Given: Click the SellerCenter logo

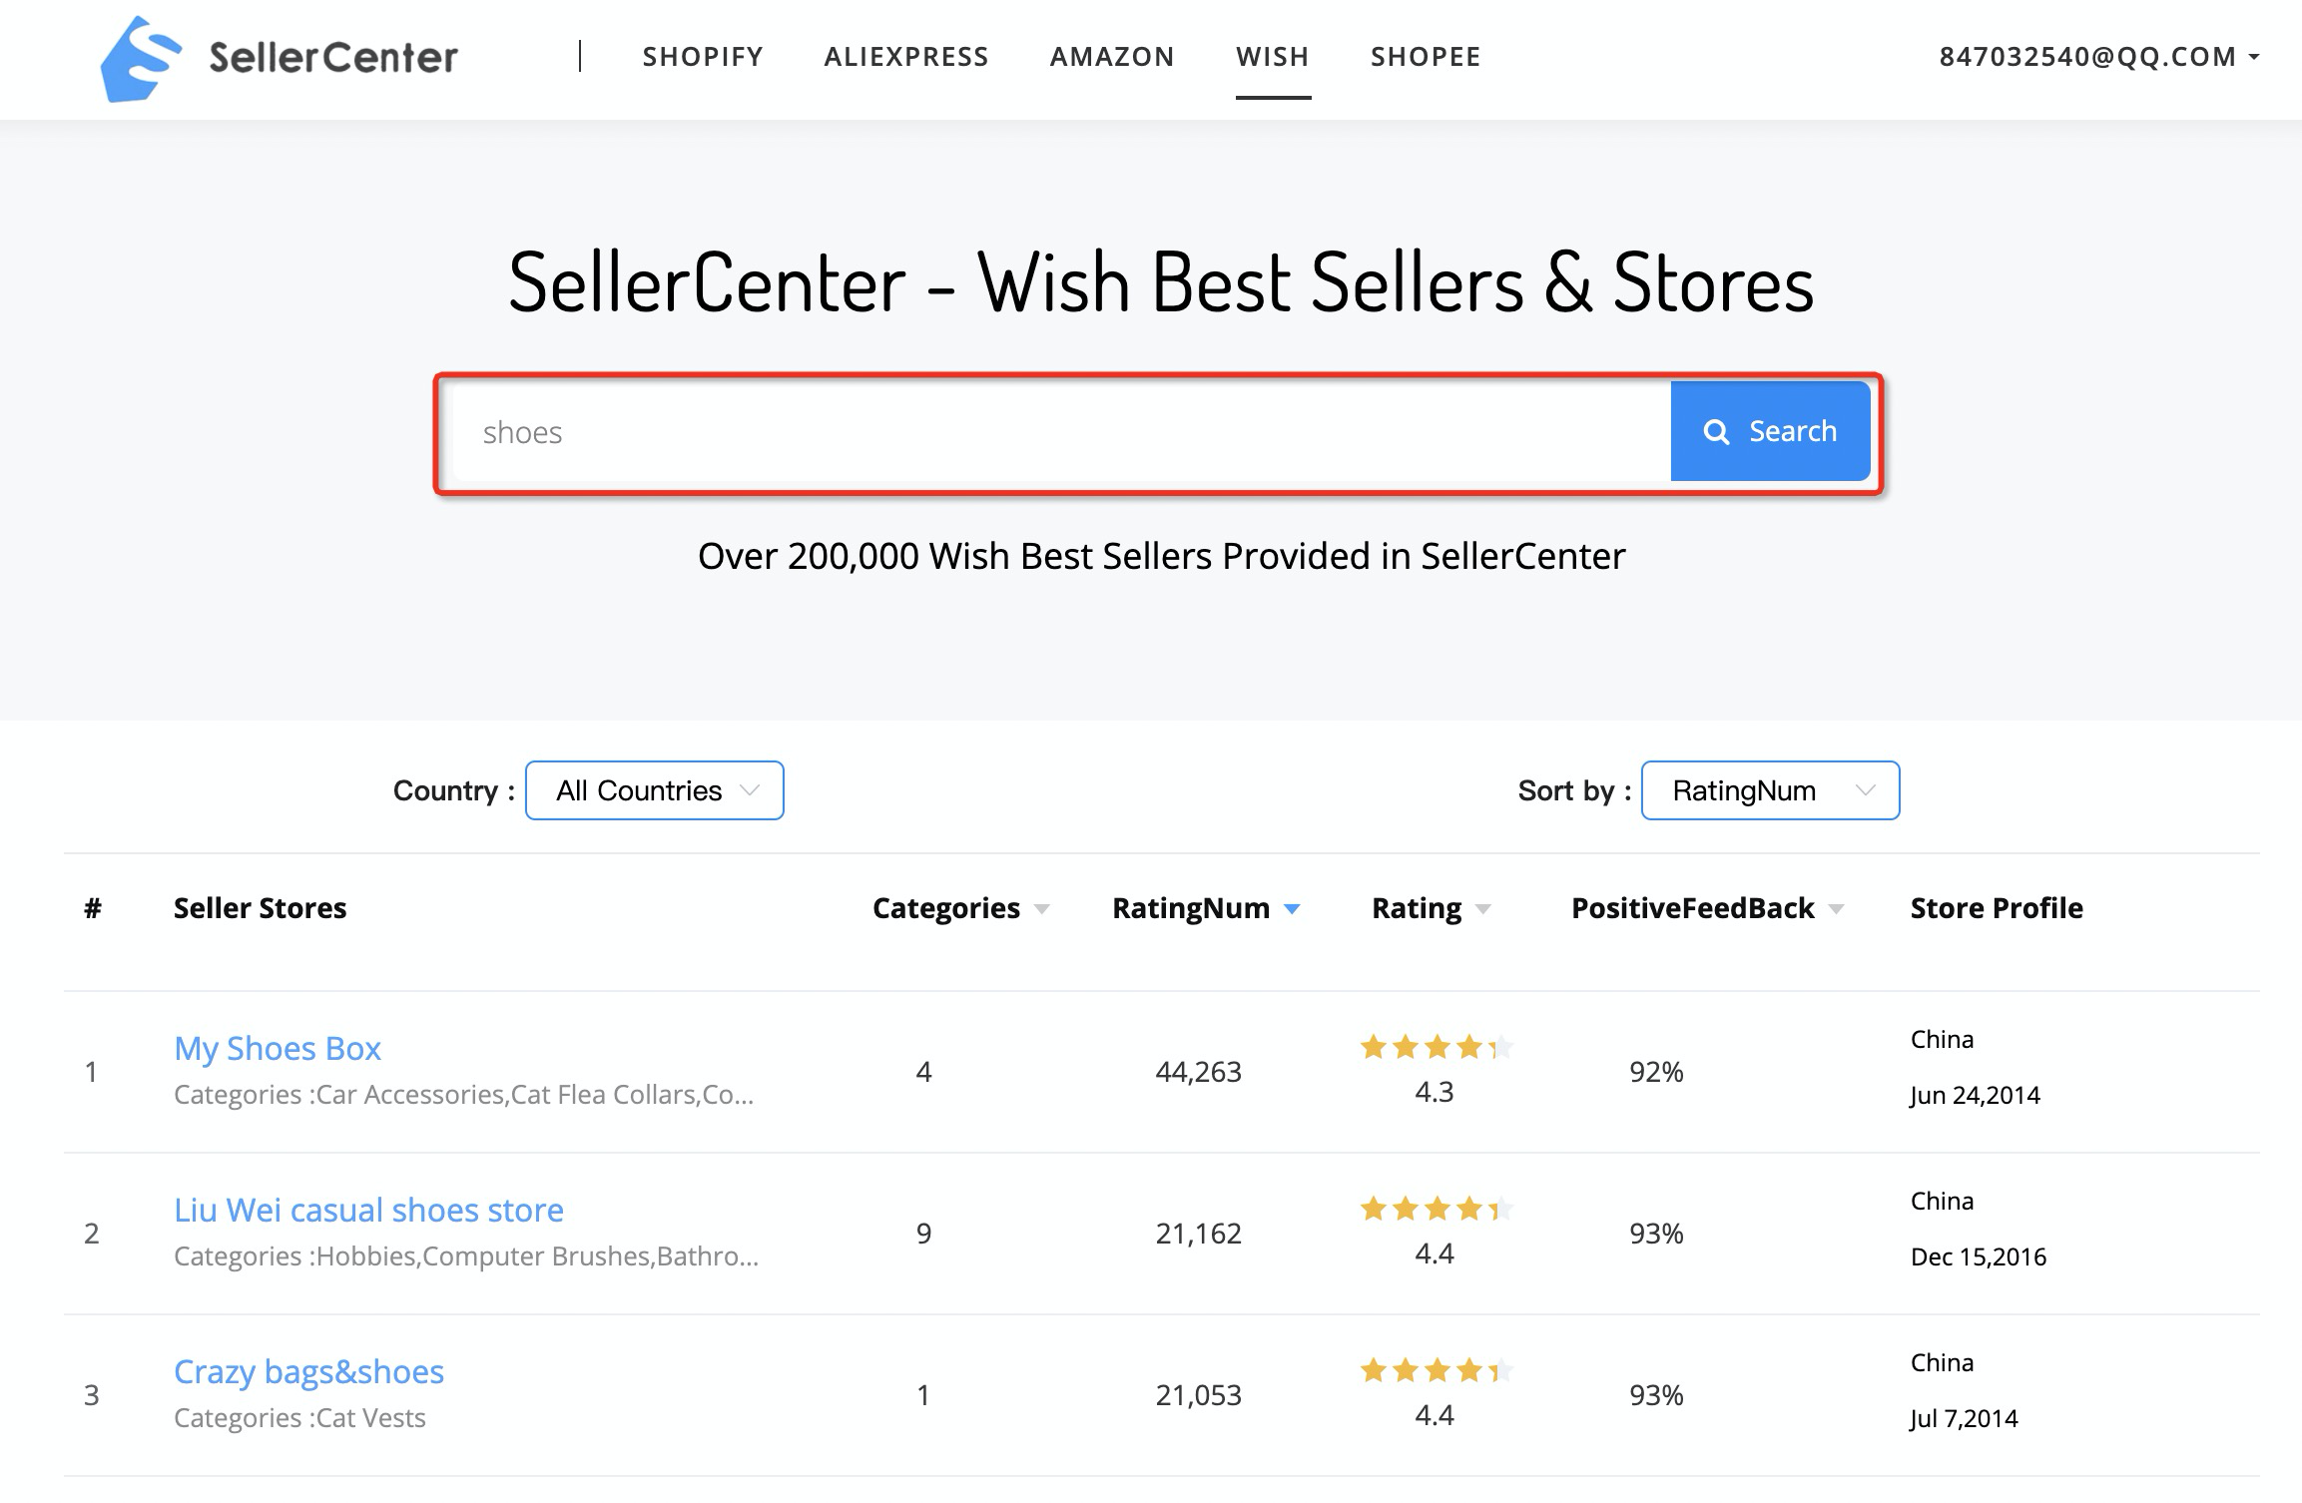Looking at the screenshot, I should coord(280,58).
